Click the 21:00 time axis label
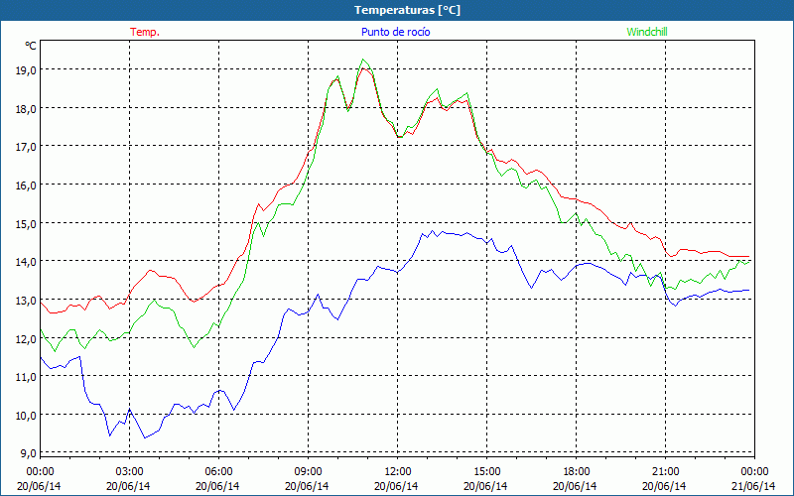This screenshot has height=496, width=794. click(665, 472)
